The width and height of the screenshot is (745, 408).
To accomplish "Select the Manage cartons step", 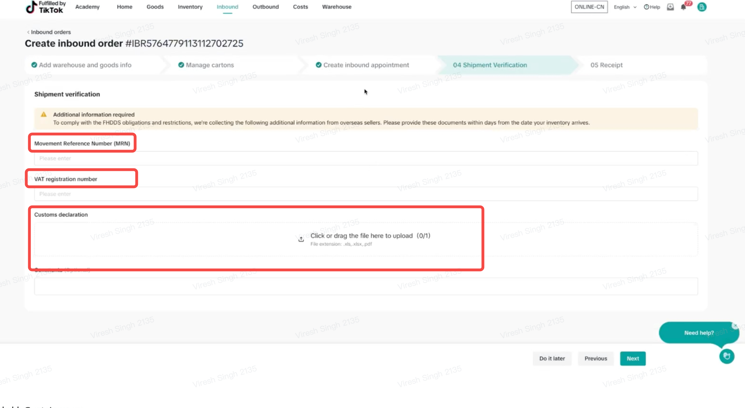I will pyautogui.click(x=210, y=65).
